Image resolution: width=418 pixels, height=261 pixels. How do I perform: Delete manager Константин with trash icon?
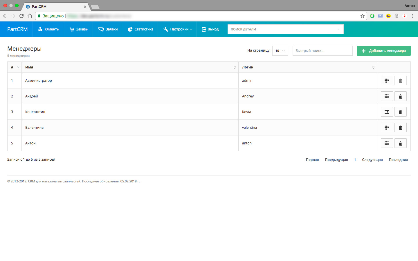click(x=400, y=112)
